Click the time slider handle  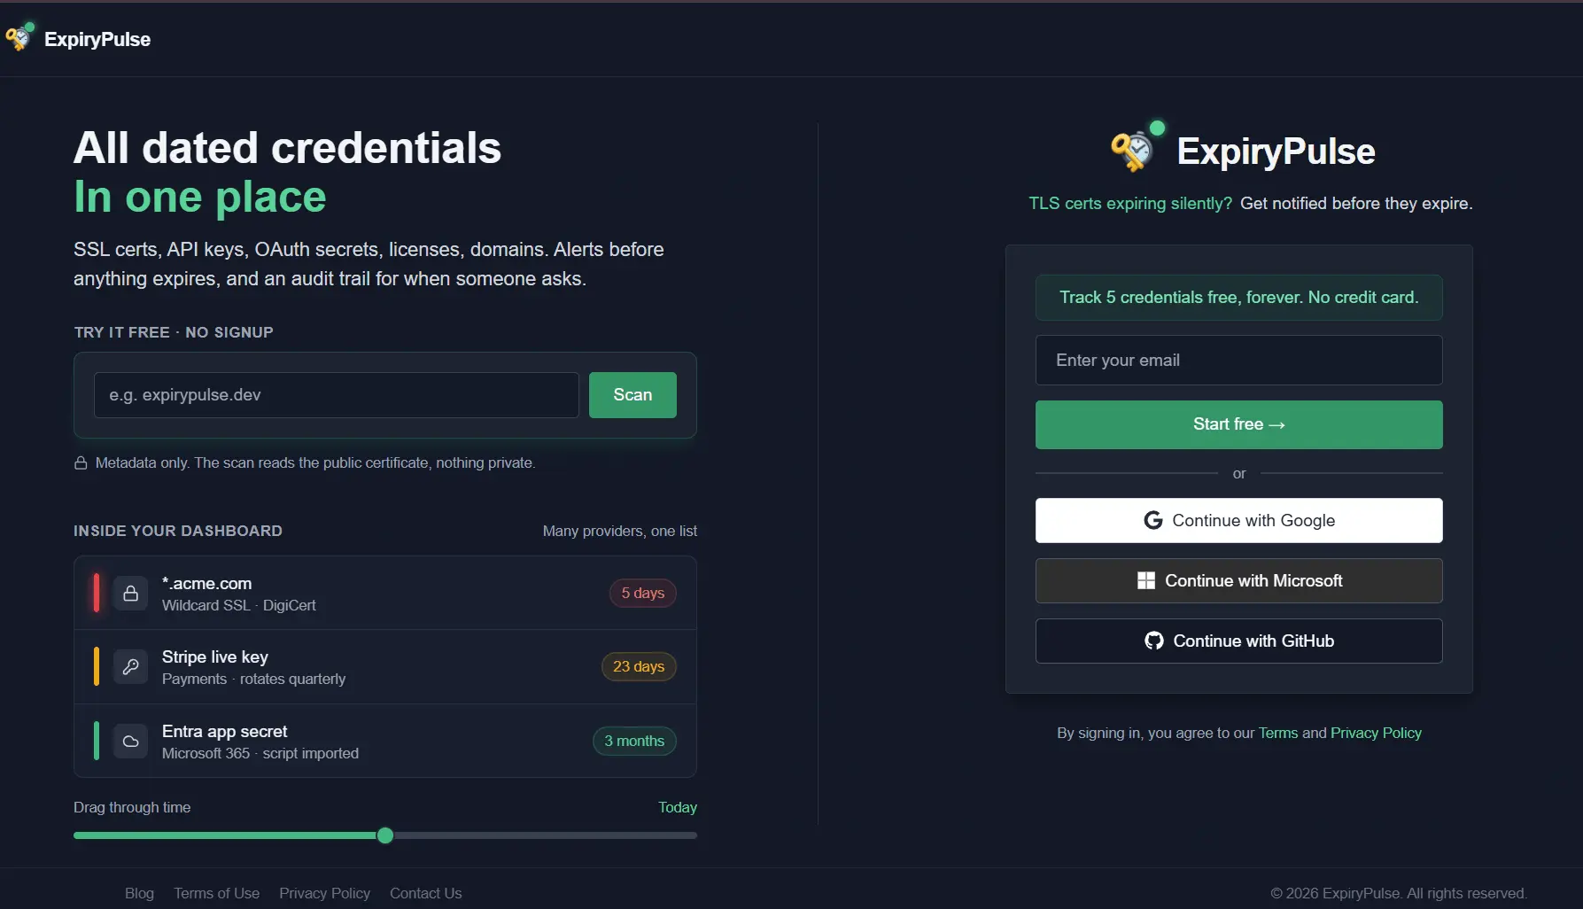pos(384,835)
